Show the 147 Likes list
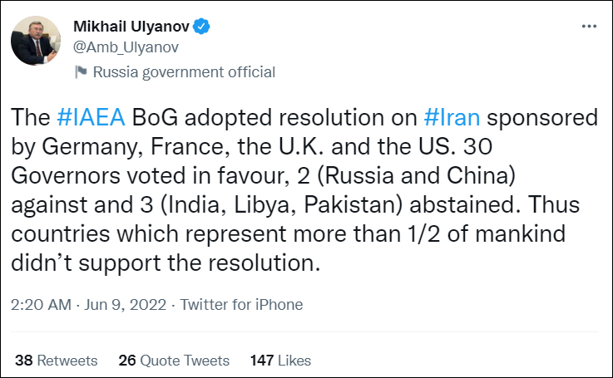 point(280,360)
